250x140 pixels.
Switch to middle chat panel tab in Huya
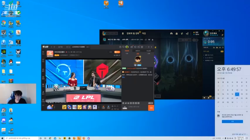click(138, 51)
